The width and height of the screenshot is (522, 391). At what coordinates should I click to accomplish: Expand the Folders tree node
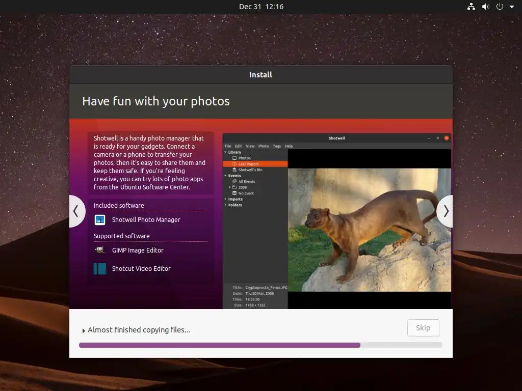[225, 205]
